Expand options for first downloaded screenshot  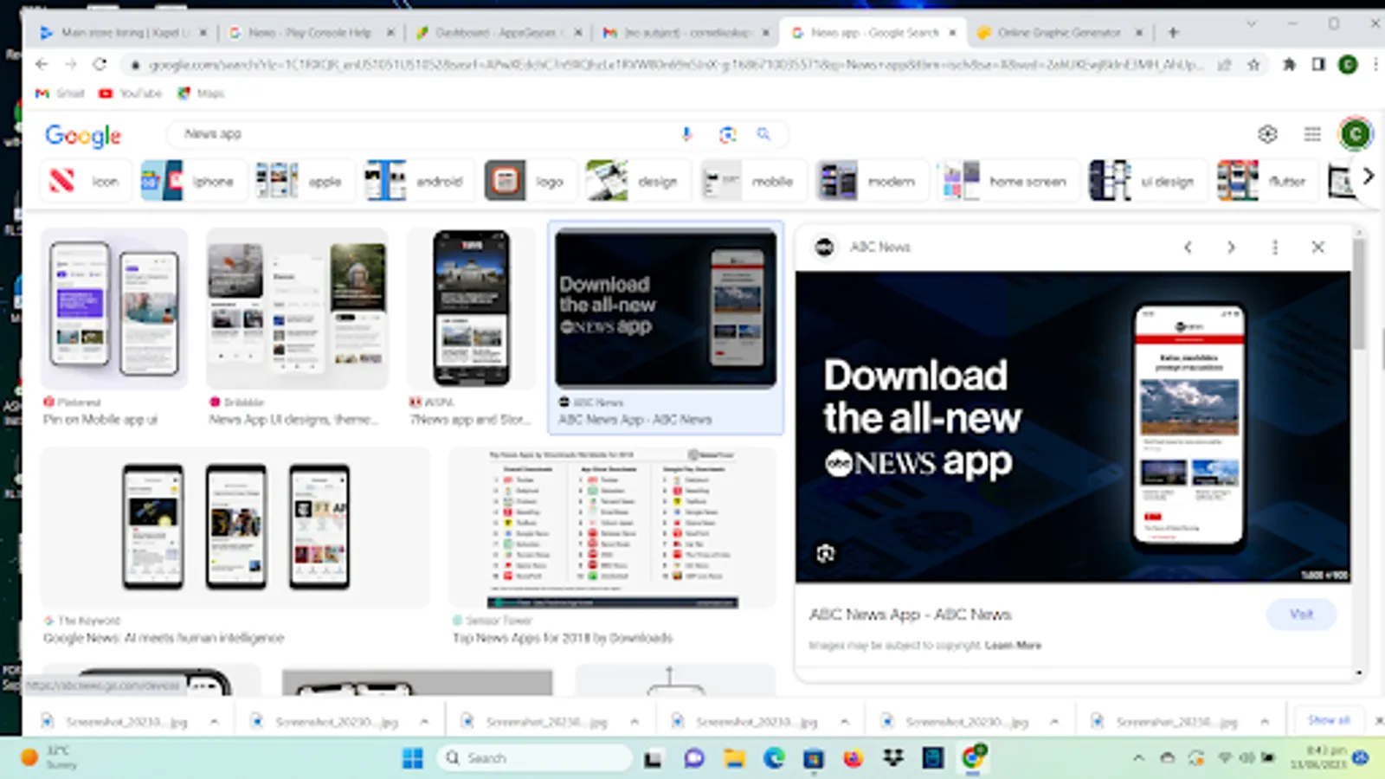[x=214, y=721]
